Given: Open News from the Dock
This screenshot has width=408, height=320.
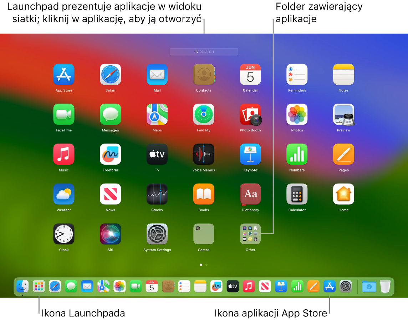Looking at the screenshot, I should click(265, 286).
